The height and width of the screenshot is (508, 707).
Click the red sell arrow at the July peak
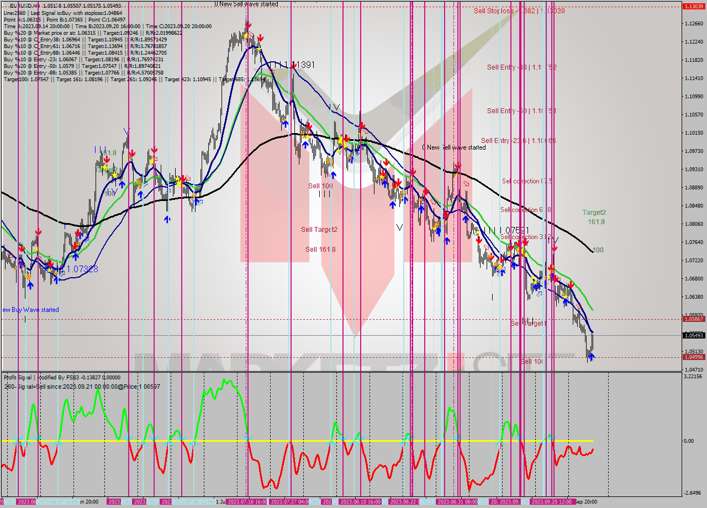point(248,25)
